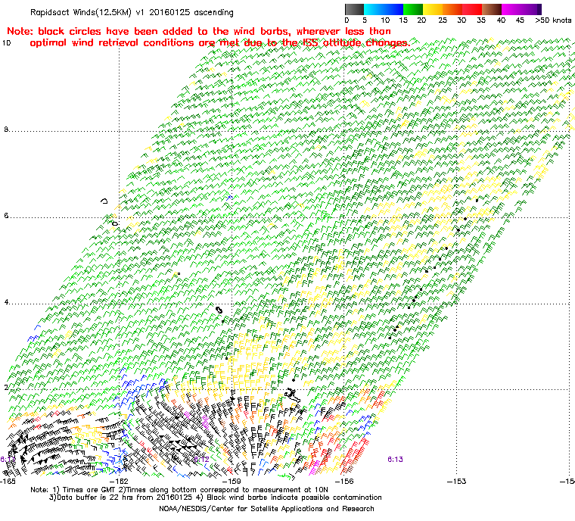Screen dimensions: 575x521
Task: Click the 'NOAA/NESDIS/Center for Satellite Applications and Research' credit
Action: 266,509
